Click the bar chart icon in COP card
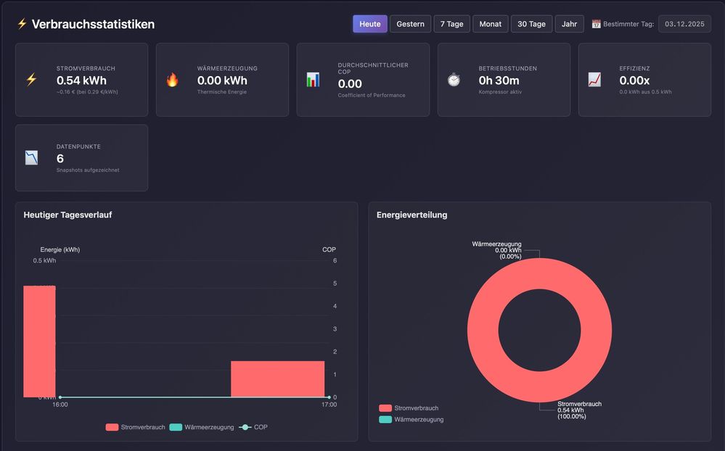 (313, 80)
